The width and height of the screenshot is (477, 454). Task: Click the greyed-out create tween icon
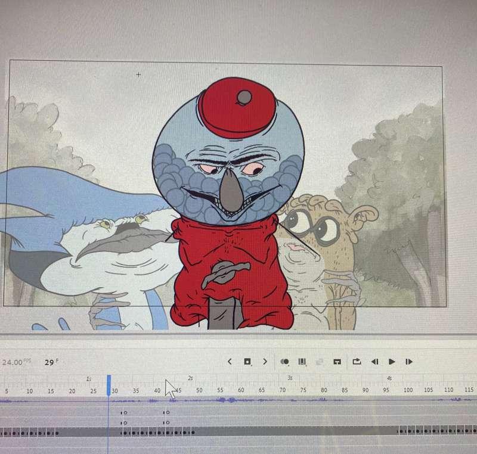(x=320, y=362)
